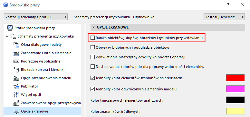Click the Zaznaczanie i info o elemencie icon
Viewport: 250px width, 117px height.
[16, 53]
